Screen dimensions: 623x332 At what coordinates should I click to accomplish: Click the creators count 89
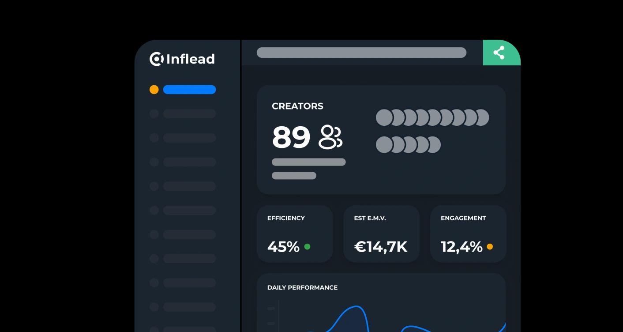[291, 137]
